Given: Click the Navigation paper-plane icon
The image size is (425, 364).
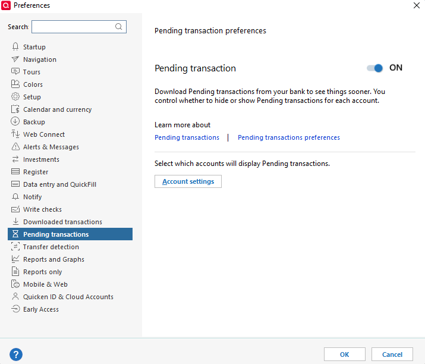Looking at the screenshot, I should click(x=15, y=59).
